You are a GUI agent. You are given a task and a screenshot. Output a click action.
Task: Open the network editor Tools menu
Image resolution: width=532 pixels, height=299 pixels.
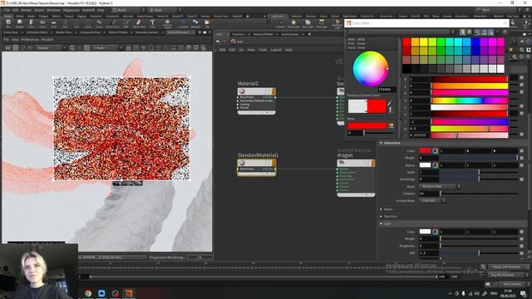[x=263, y=50]
